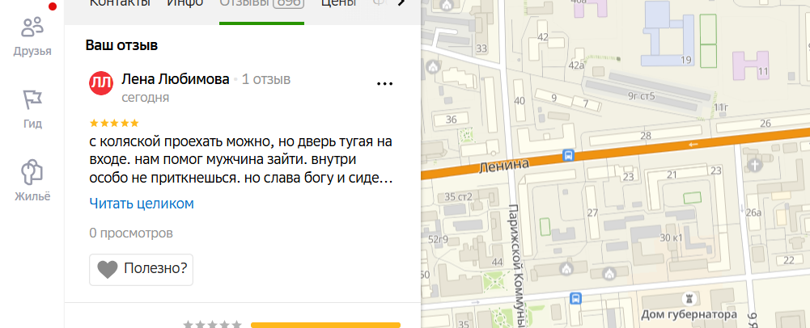
Task: Click the '1 отзыв' review count
Action: pyautogui.click(x=266, y=79)
